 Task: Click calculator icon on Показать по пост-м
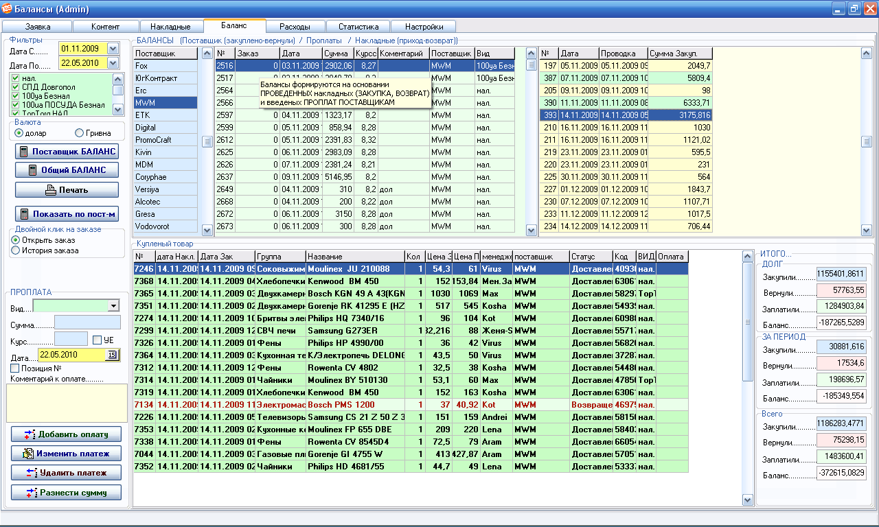click(x=25, y=214)
